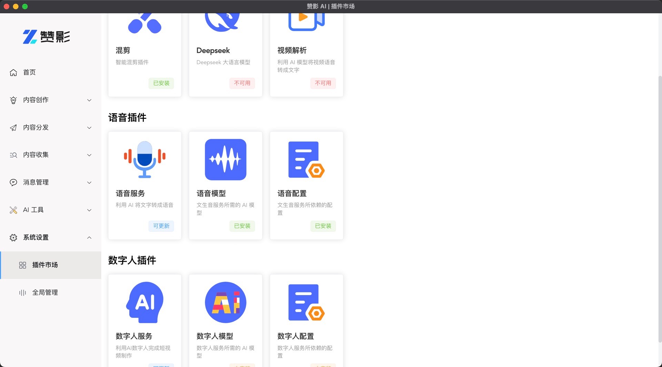Screen dimensions: 662x367
Task: Open the 内容收集 menu label
Action: 36,155
